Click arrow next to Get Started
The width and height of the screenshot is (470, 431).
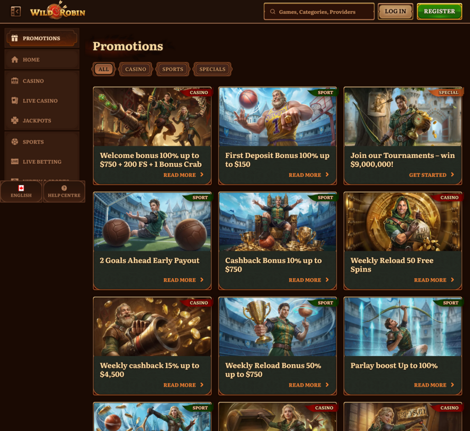point(452,174)
